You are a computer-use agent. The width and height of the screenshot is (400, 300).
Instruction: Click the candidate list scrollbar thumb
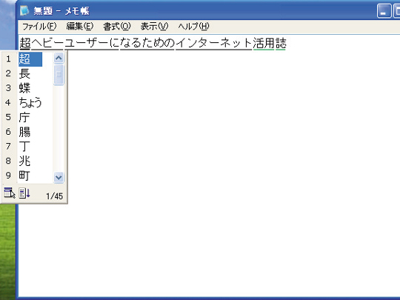pos(59,75)
